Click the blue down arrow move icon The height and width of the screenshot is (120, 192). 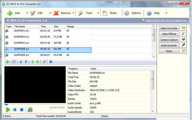tap(26, 62)
